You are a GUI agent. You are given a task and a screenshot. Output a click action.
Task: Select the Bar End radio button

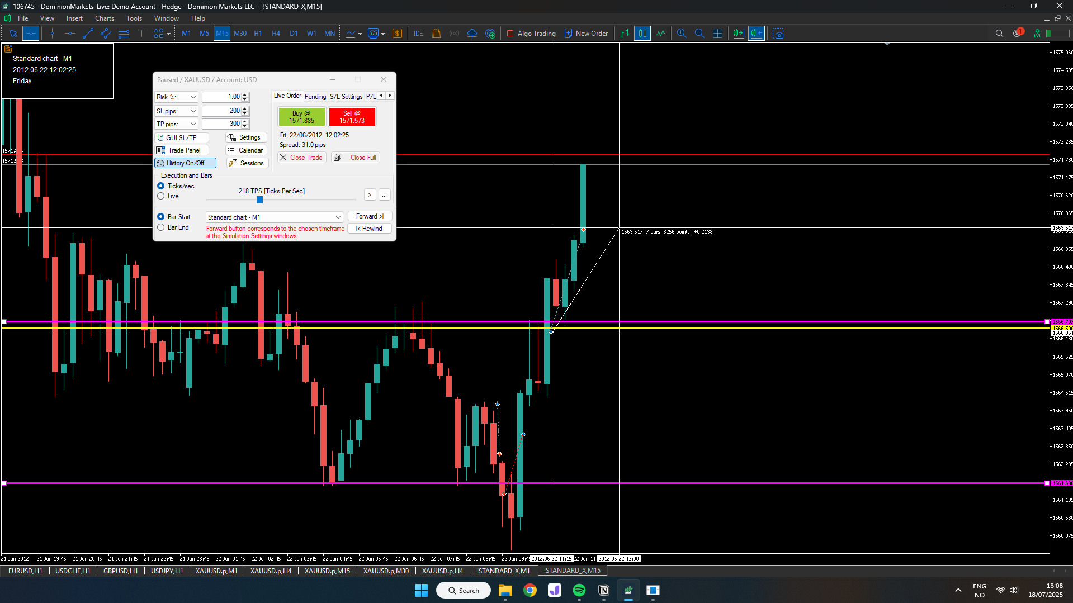point(161,227)
